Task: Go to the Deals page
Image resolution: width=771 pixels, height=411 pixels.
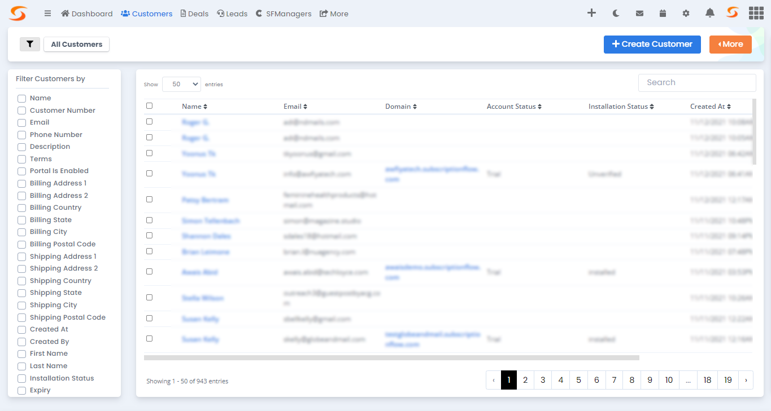Action: [x=194, y=13]
